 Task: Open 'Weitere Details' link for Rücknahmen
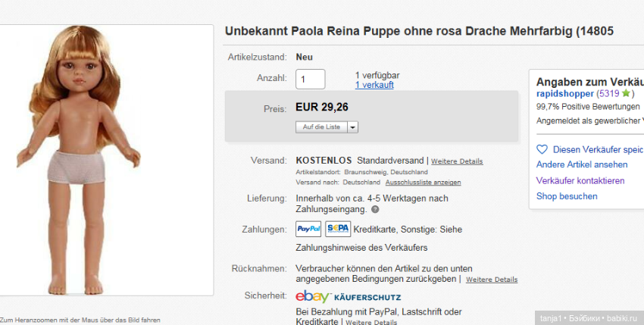492,280
